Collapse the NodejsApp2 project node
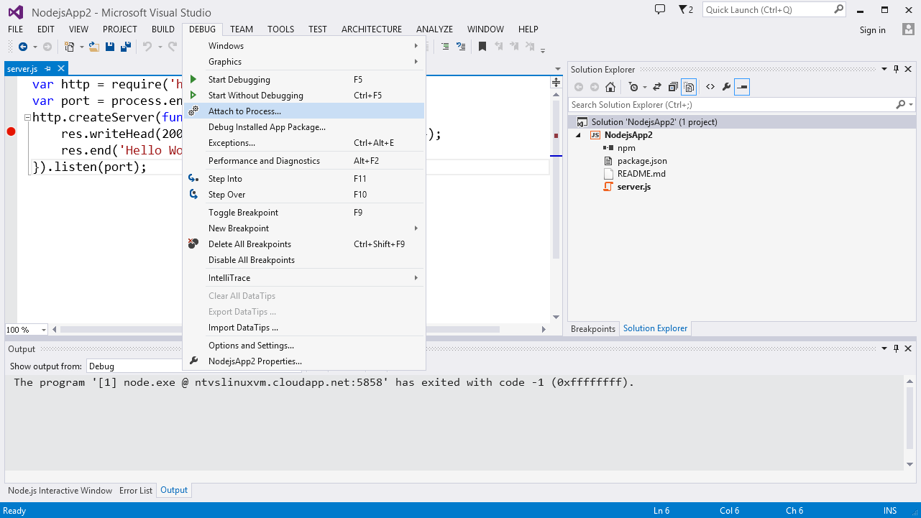The width and height of the screenshot is (921, 518). pos(578,135)
